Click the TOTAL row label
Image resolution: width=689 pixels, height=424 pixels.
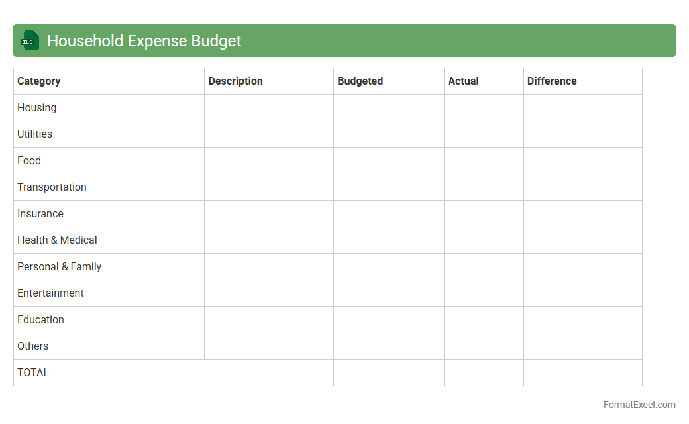tap(33, 372)
